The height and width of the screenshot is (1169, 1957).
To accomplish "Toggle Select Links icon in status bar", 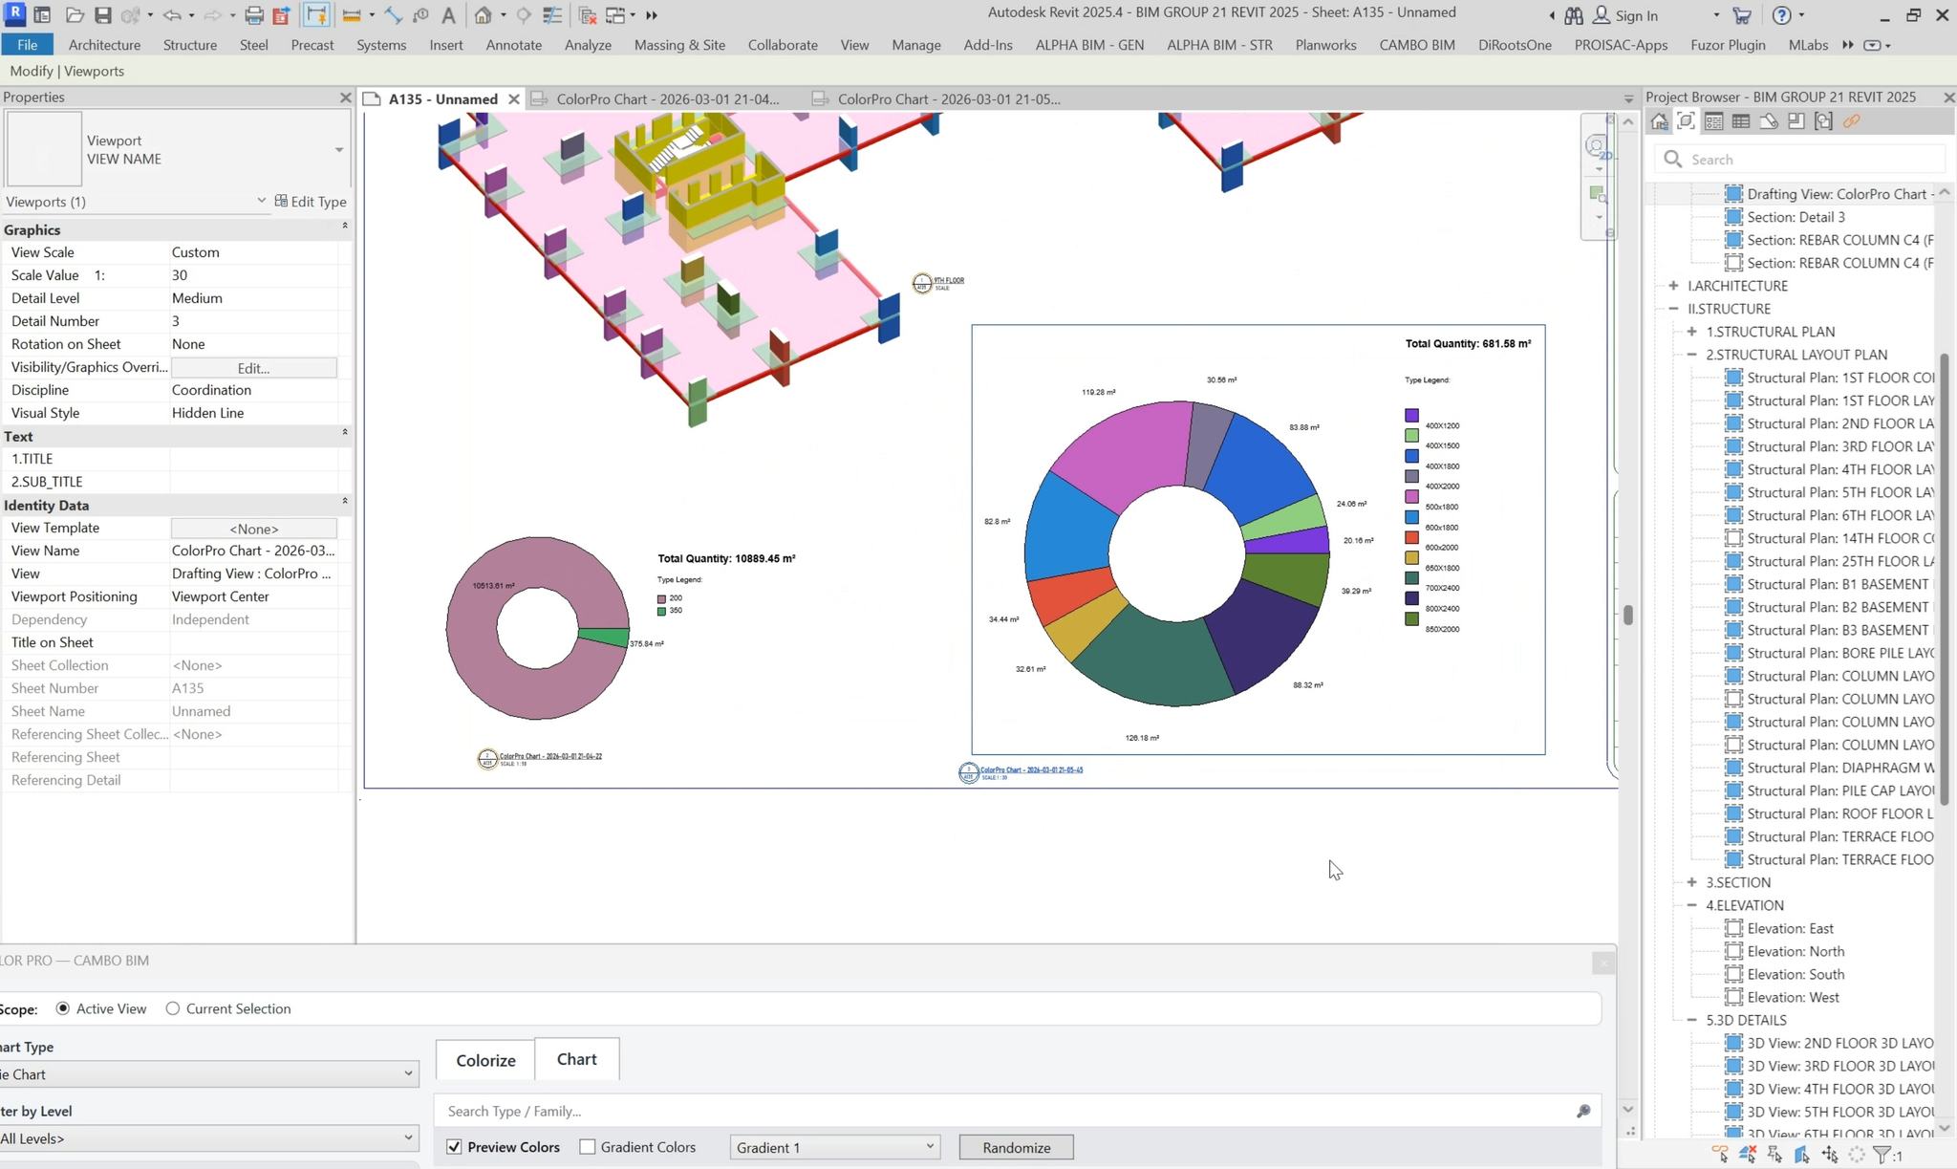I will pos(1720,1155).
